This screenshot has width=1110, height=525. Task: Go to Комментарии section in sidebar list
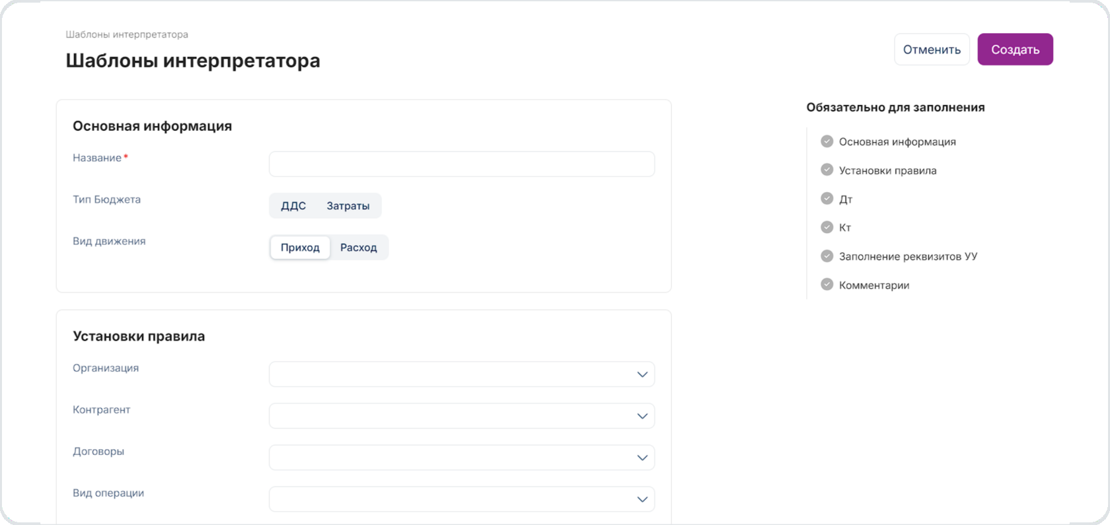pos(873,285)
